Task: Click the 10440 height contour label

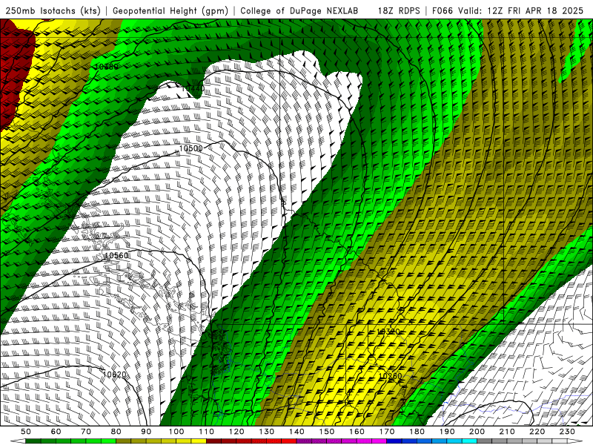Action: 194,88
